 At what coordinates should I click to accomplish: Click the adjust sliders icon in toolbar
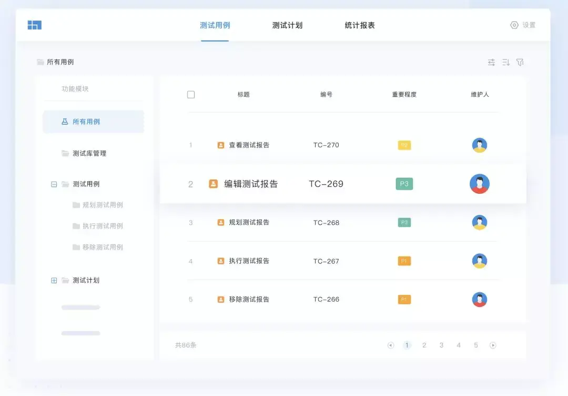(491, 62)
